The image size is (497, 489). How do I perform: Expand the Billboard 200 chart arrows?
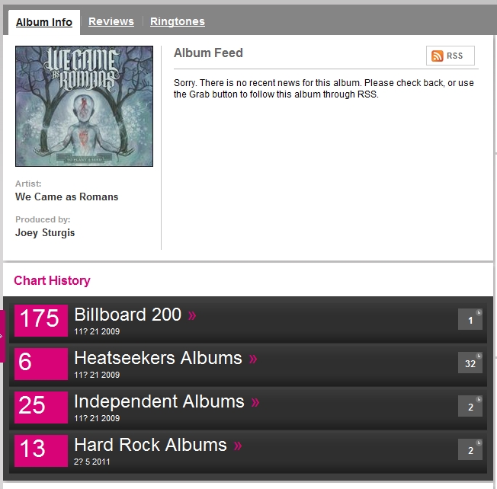[x=192, y=315]
